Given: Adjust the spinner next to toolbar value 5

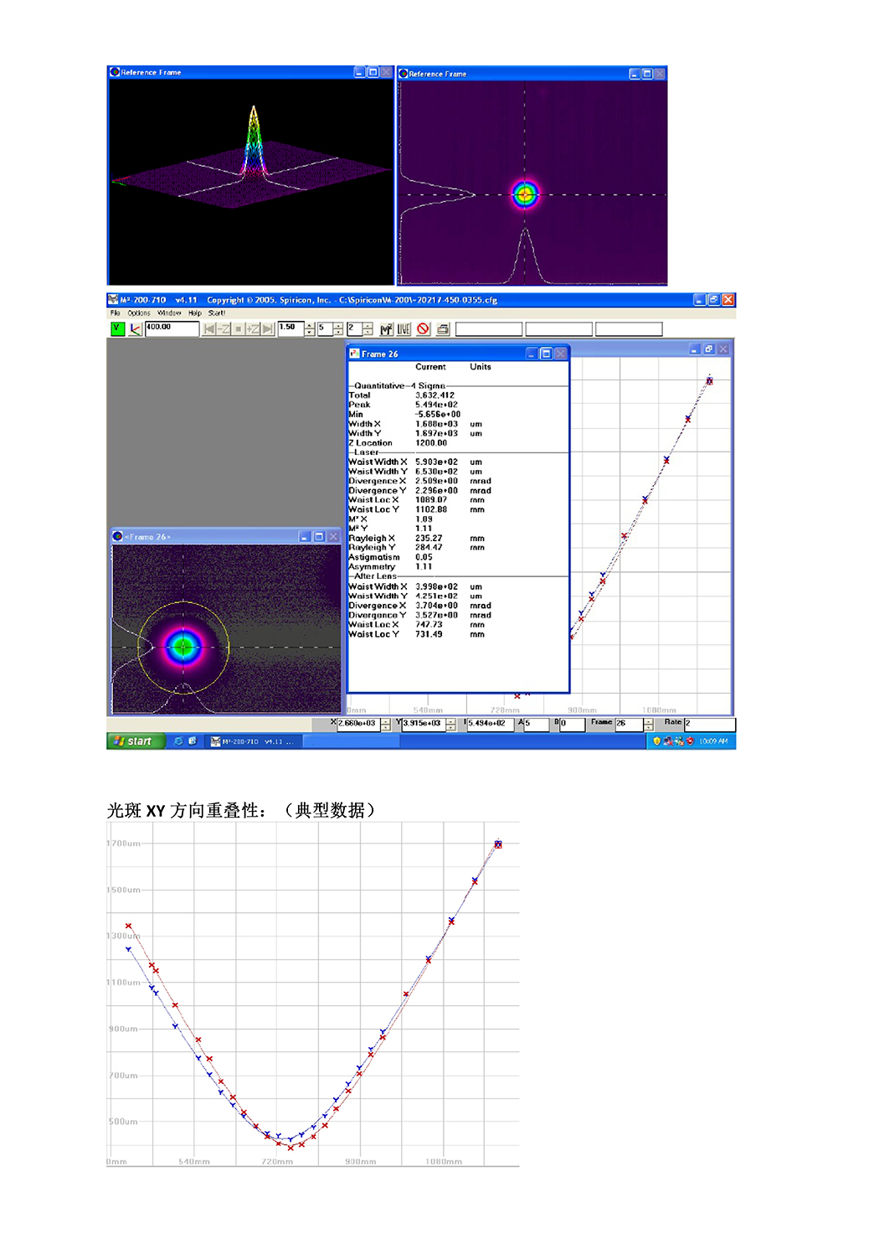Looking at the screenshot, I should tap(338, 329).
